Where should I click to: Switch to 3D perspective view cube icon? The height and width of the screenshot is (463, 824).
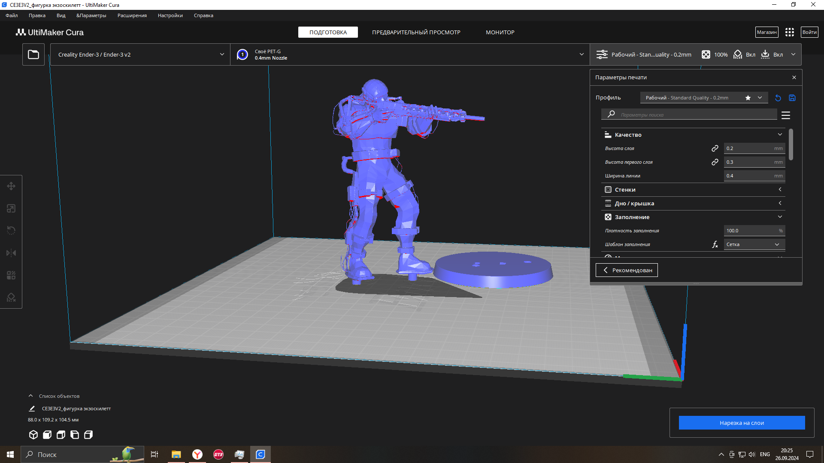coord(33,435)
